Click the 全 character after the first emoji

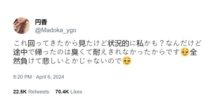(x=193, y=52)
